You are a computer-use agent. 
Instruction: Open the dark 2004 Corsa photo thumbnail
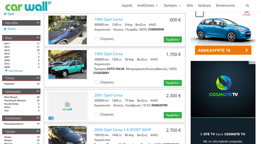[x=67, y=135]
